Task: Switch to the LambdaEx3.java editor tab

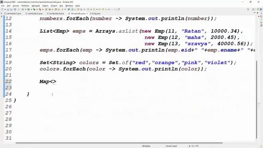Action: coord(55,14)
